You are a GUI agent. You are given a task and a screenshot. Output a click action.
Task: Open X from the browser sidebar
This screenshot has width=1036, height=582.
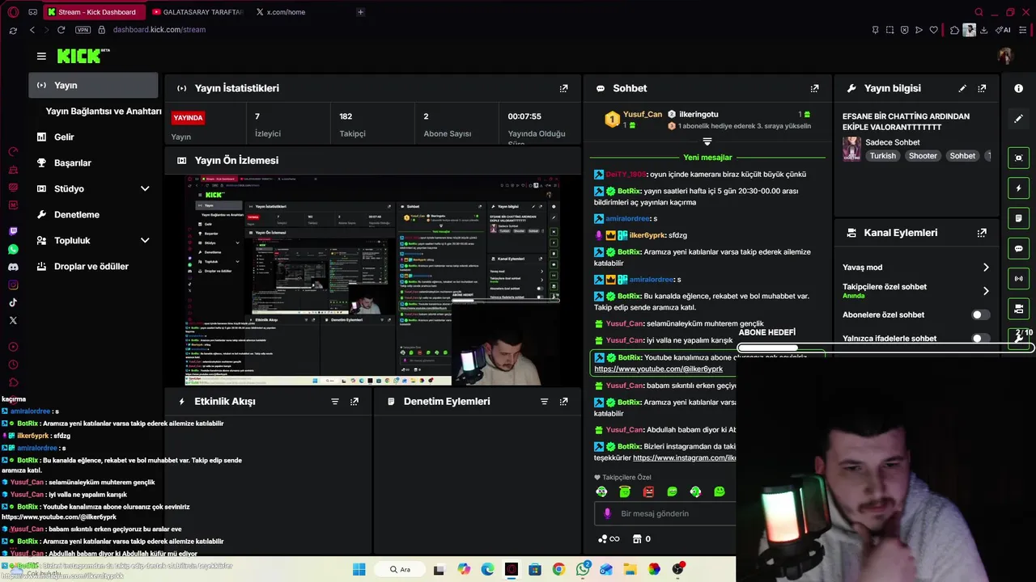pos(13,320)
